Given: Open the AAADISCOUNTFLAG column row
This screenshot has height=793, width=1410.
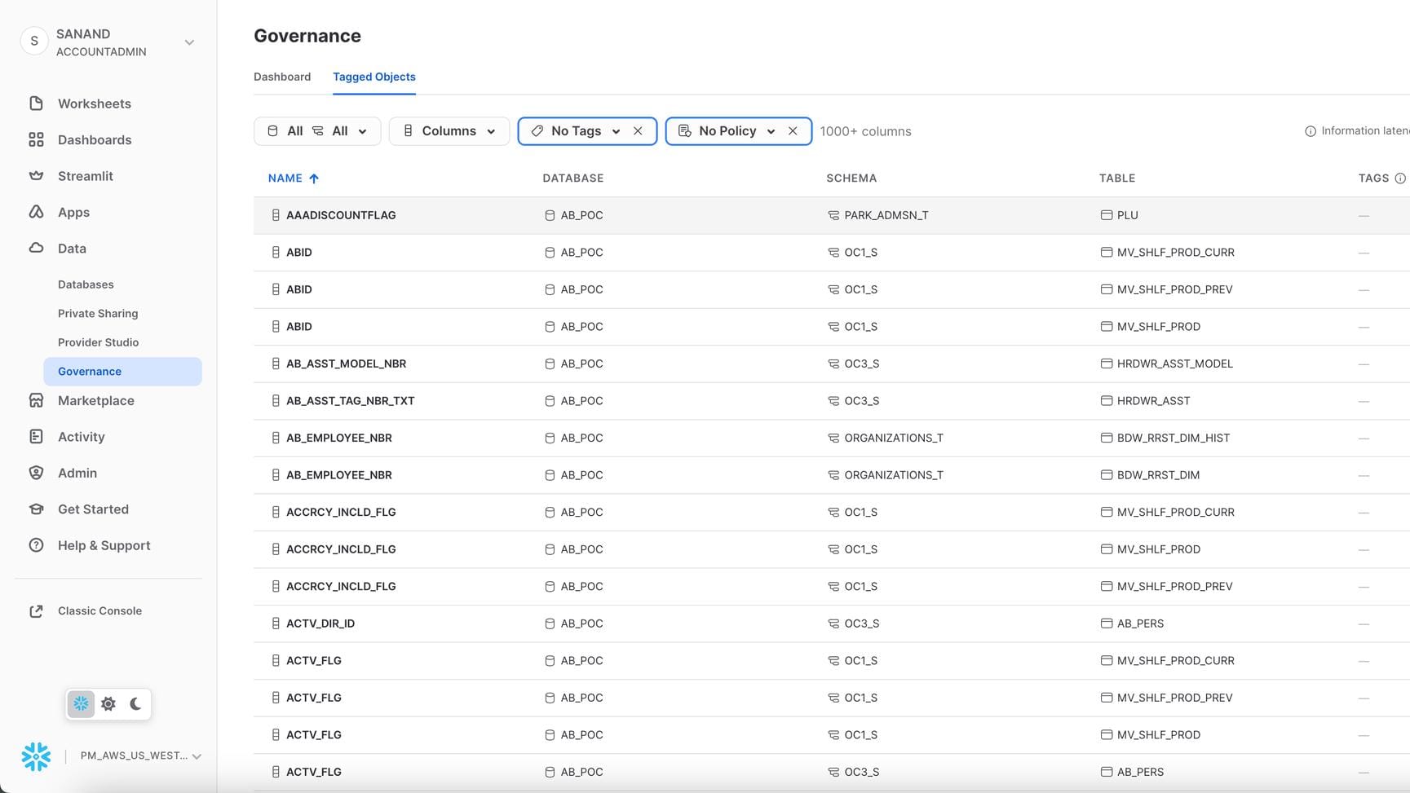Looking at the screenshot, I should [831, 215].
